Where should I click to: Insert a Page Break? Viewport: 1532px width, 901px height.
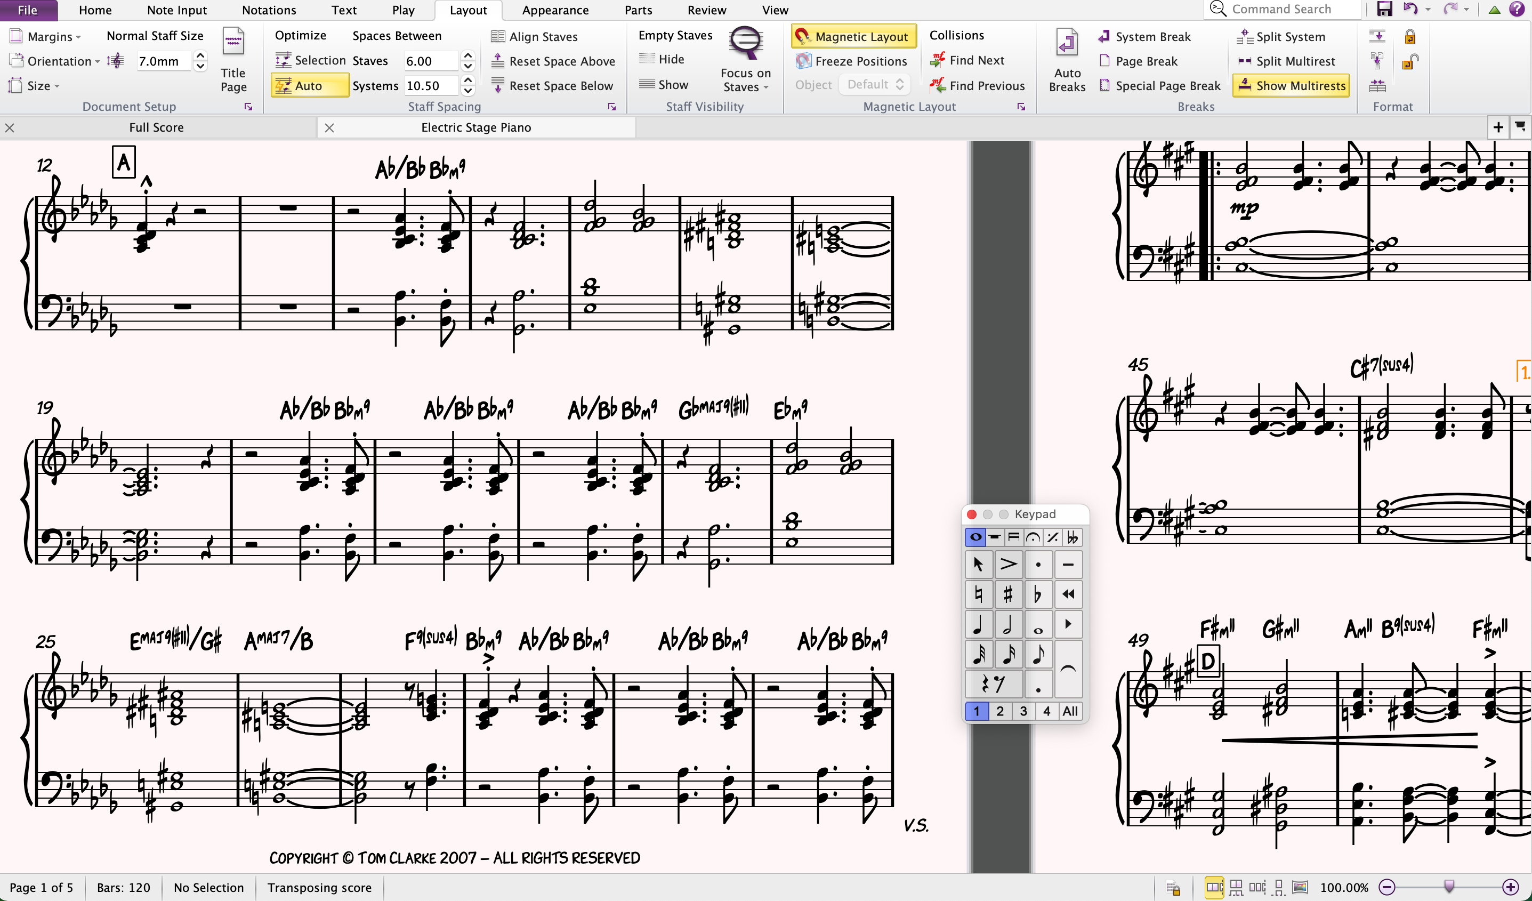click(x=1139, y=61)
